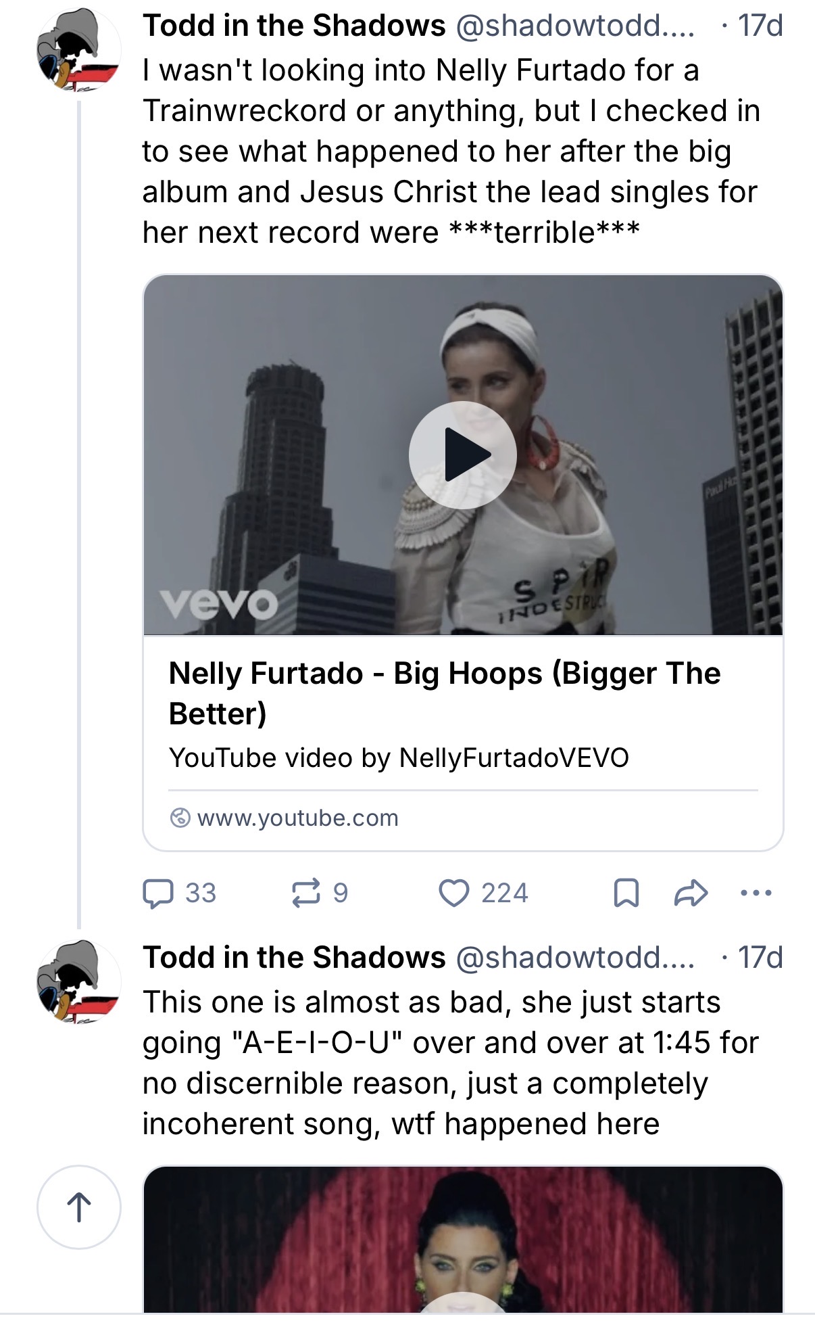Image resolution: width=815 pixels, height=1329 pixels.
Task: Open the post text mentioning A-E-I-O-U
Action: (x=451, y=1063)
